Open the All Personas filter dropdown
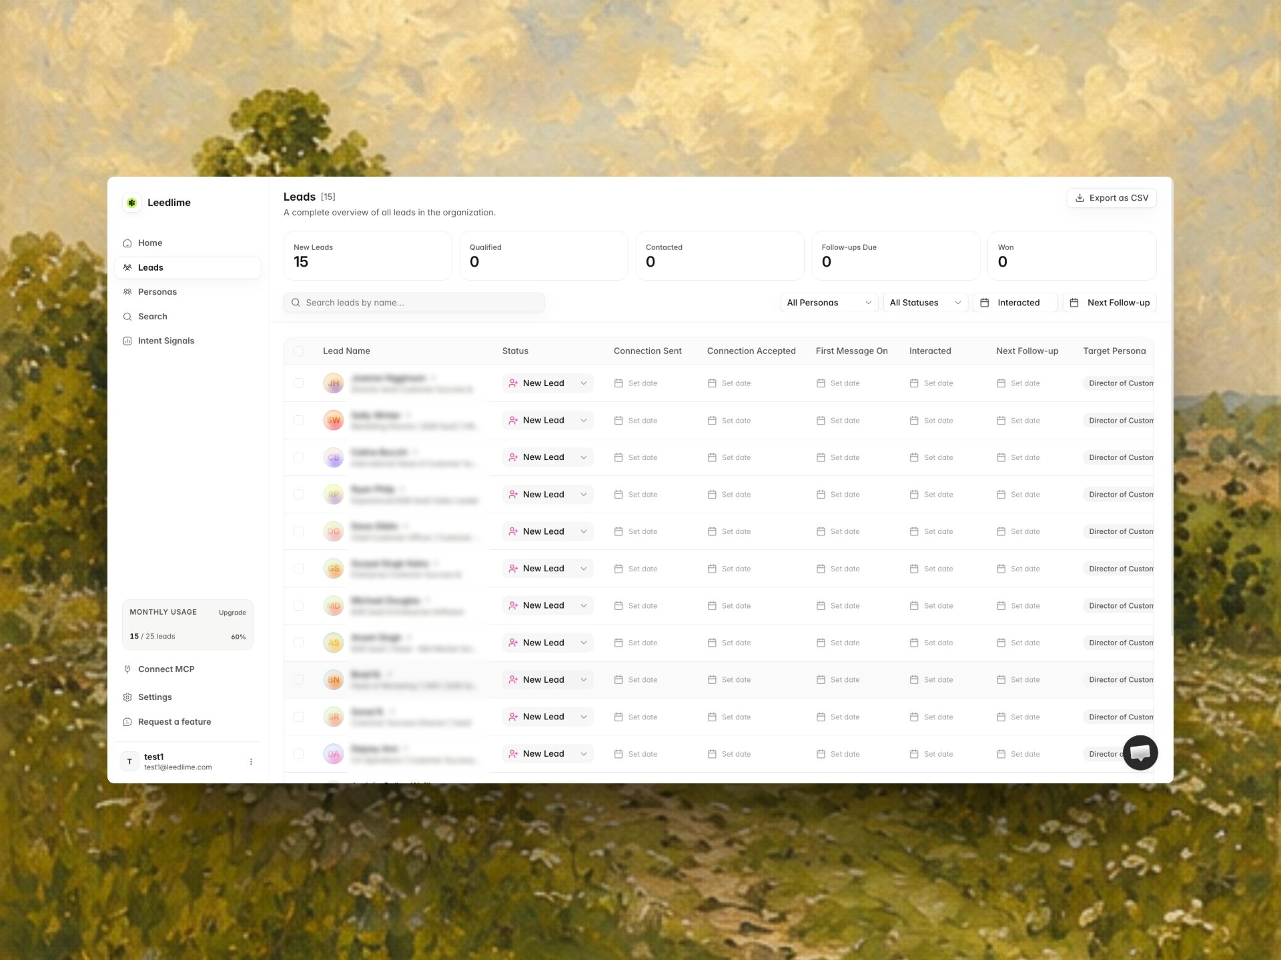 click(829, 303)
